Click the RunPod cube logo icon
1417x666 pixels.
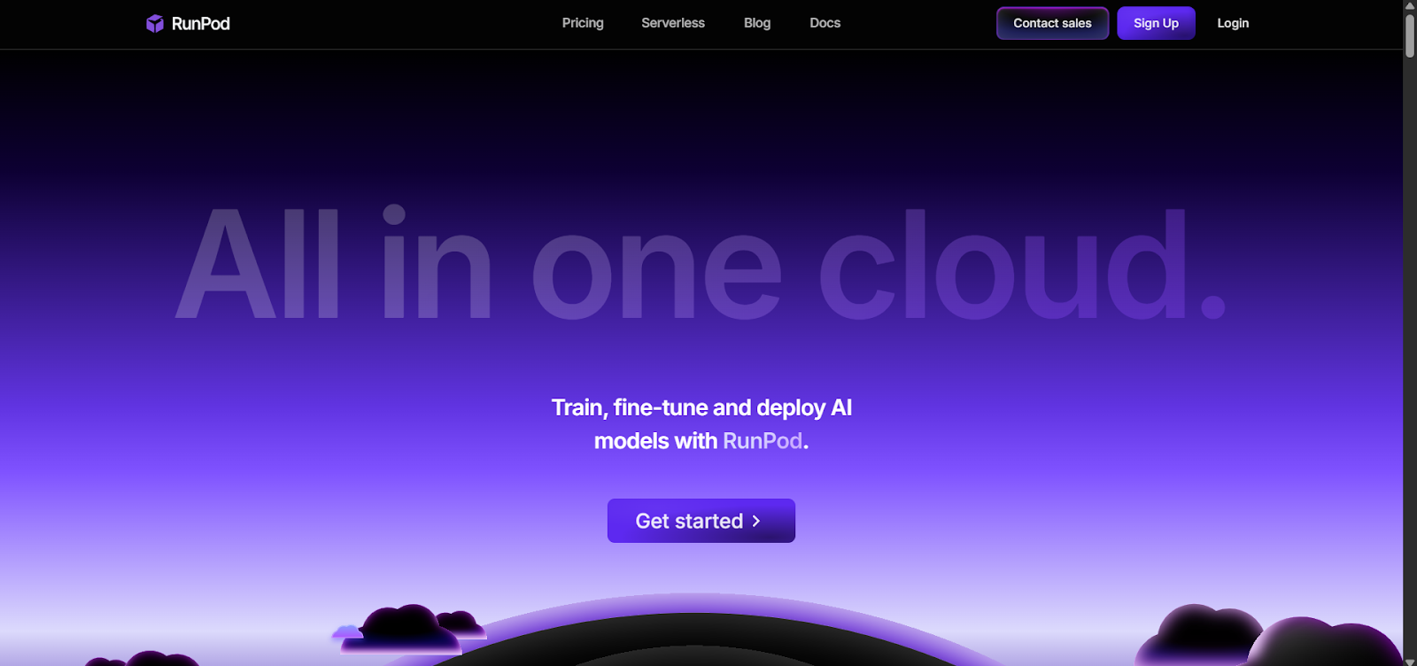[x=155, y=23]
